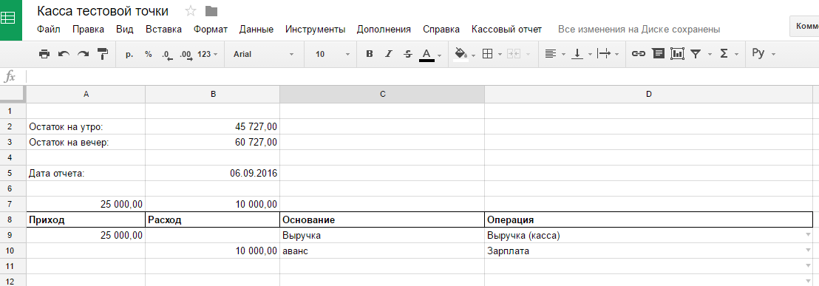Click the Merge cells icon
Image resolution: width=819 pixels, height=286 pixels.
point(514,54)
